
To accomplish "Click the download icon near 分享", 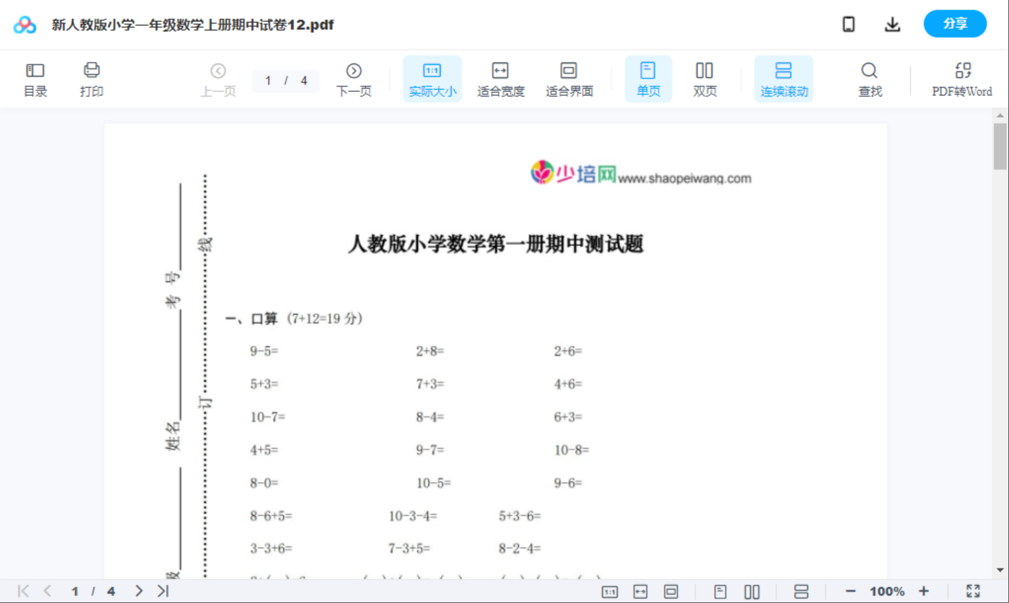I will click(x=893, y=24).
